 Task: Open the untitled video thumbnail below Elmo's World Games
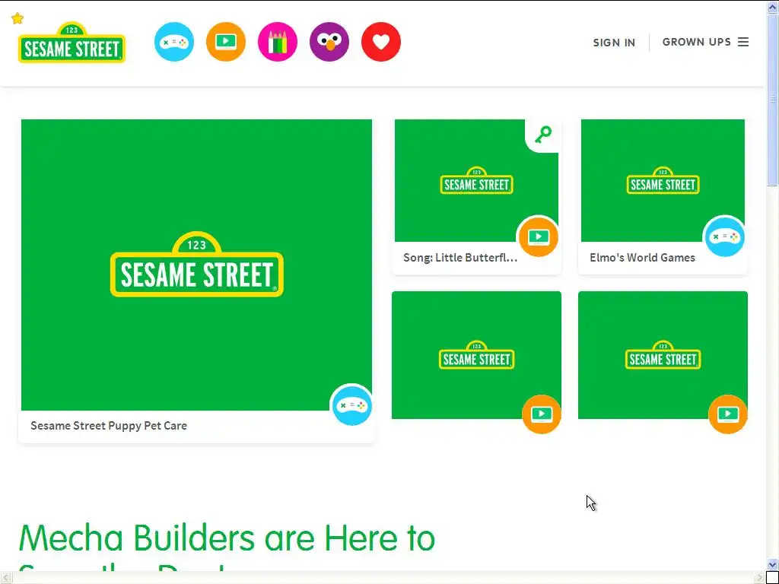coord(663,355)
